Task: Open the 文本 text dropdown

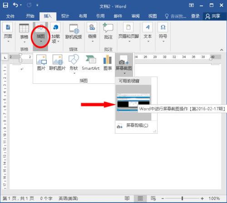Action: [148, 33]
